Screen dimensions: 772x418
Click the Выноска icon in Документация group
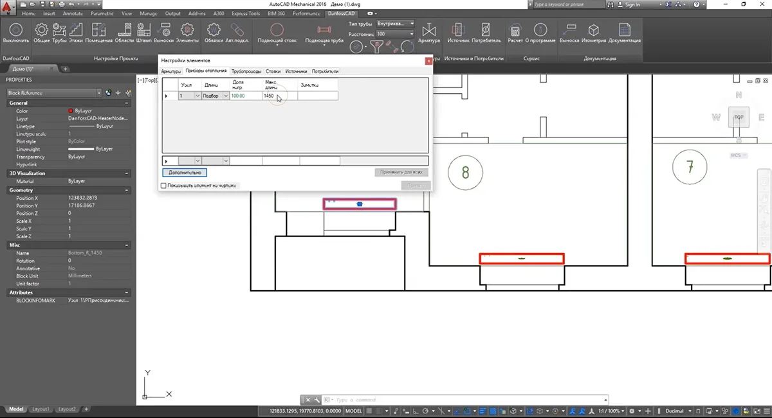pyautogui.click(x=569, y=30)
